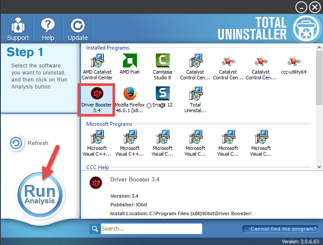This screenshot has height=245, width=323.
Task: Minimize the Total Uninstaller window
Action: [301, 7]
